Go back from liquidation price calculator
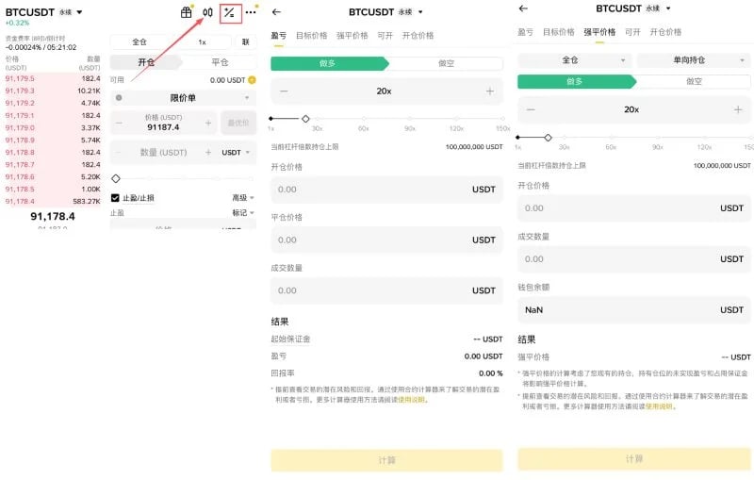Image resolution: width=754 pixels, height=480 pixels. (x=524, y=8)
